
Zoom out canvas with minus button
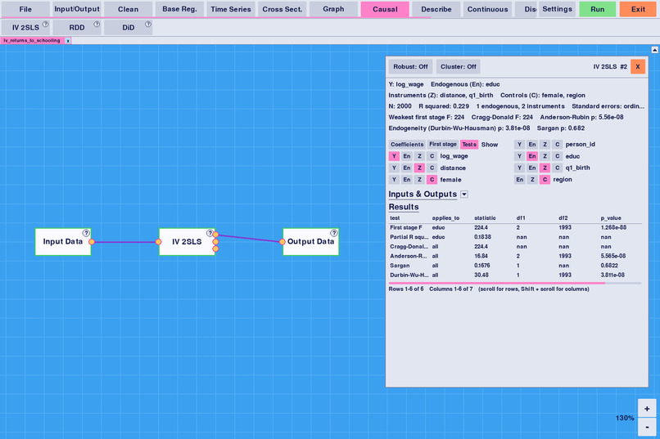coord(647,428)
